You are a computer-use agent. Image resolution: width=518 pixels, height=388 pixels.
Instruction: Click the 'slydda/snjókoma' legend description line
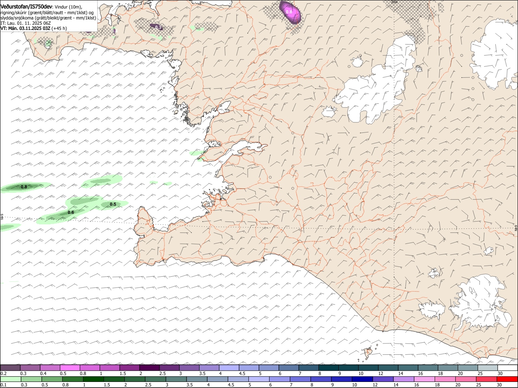pos(48,18)
